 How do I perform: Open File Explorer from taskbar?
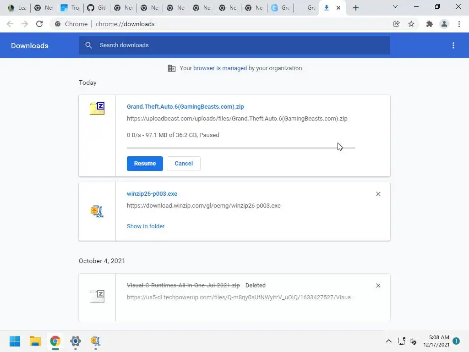pyautogui.click(x=35, y=341)
